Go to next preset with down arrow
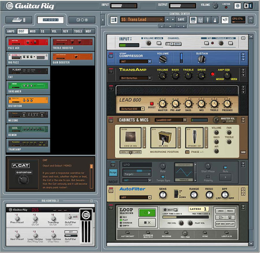This screenshot has width=260, height=253. tap(173, 19)
